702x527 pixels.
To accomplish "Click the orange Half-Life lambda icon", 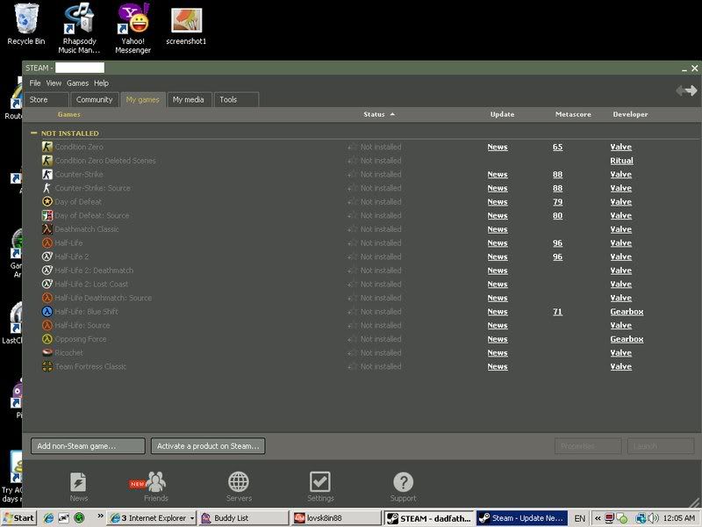I will click(47, 243).
